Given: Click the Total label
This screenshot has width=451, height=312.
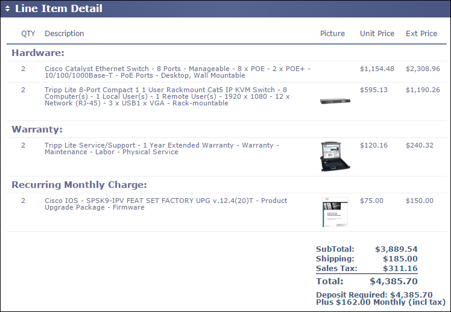Looking at the screenshot, I should click(x=330, y=281).
